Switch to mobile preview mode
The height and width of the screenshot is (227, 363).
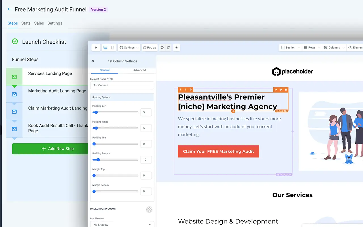[x=113, y=48]
